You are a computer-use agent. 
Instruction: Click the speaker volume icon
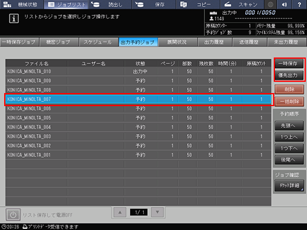point(284,4)
